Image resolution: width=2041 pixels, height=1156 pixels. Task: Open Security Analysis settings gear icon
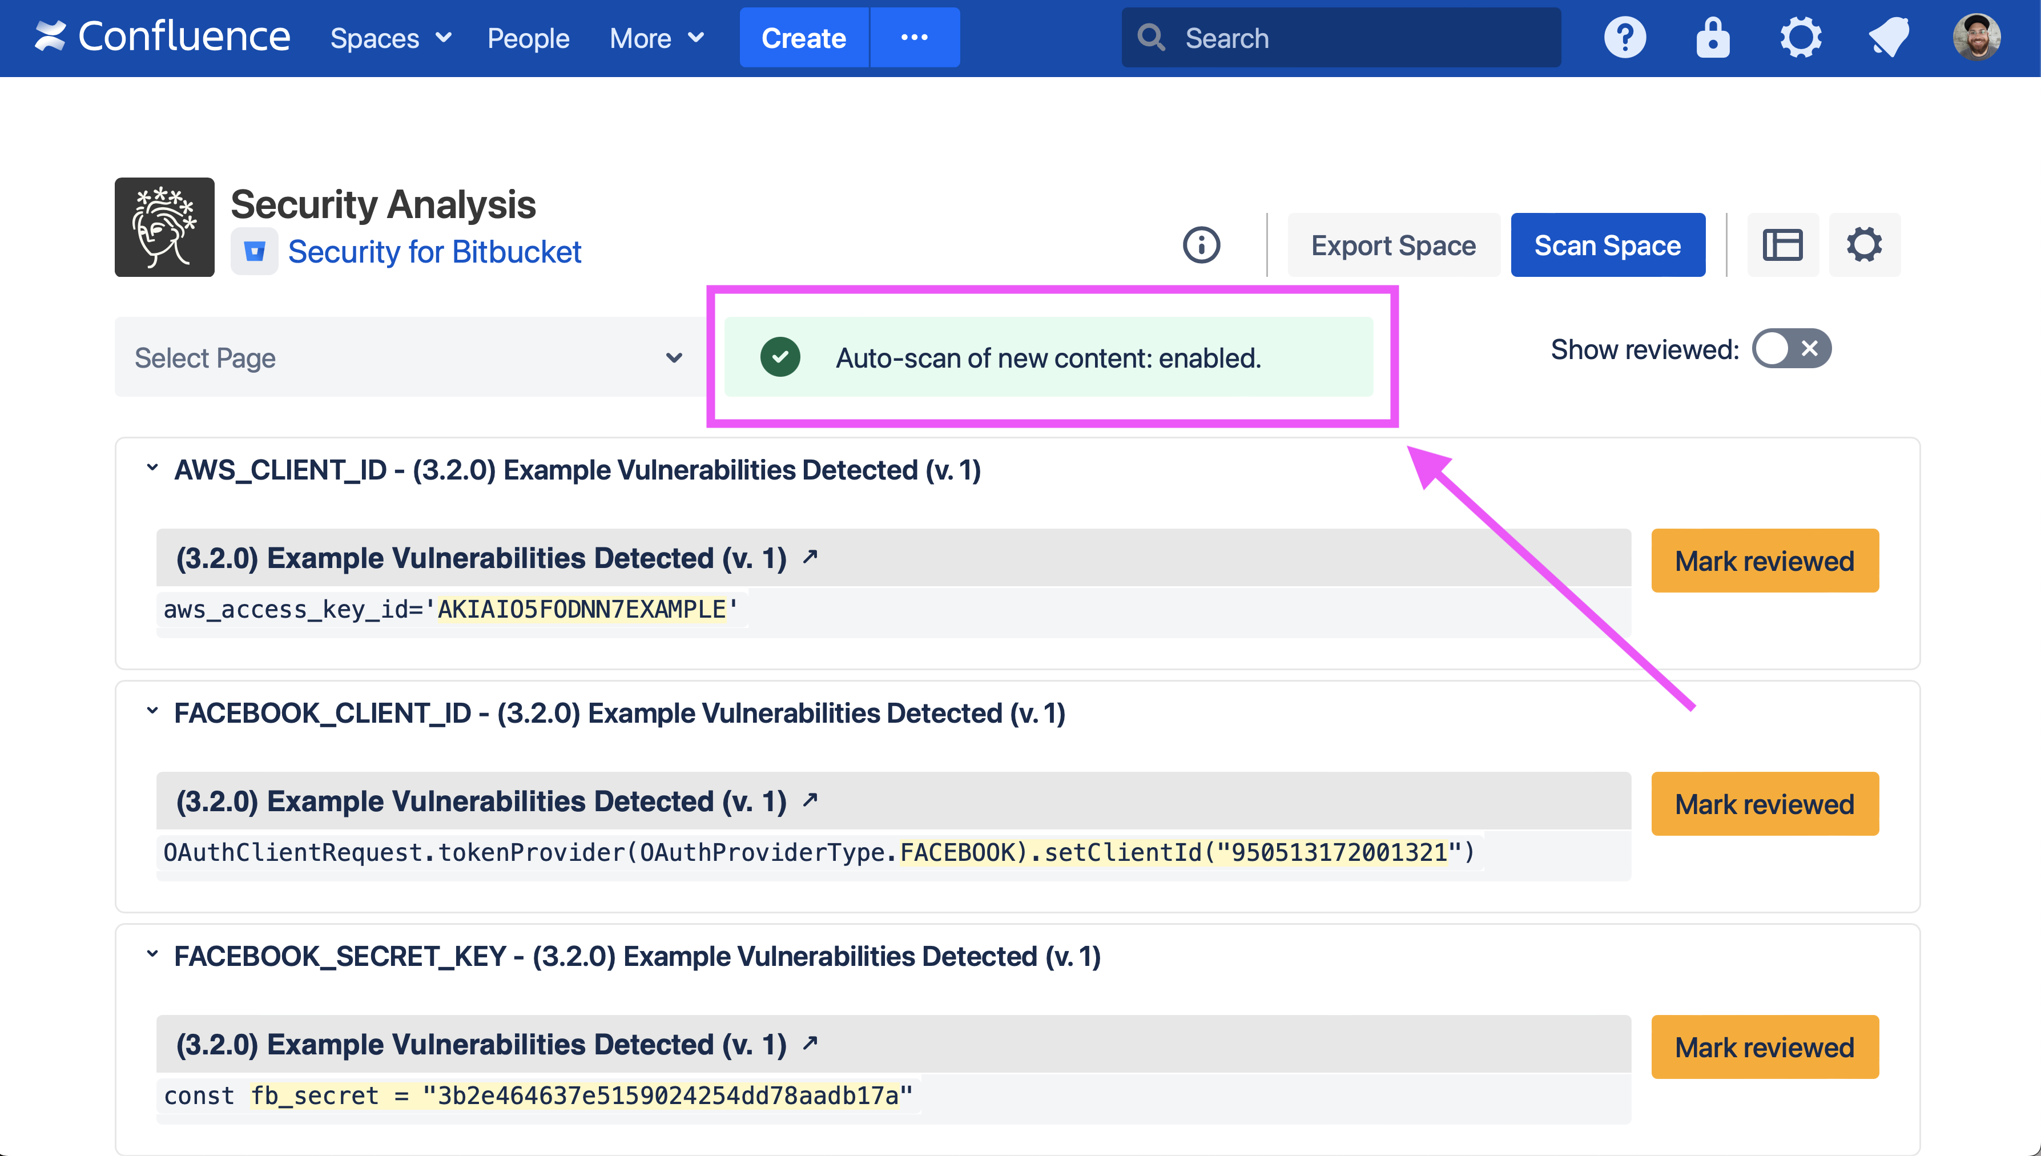(x=1864, y=245)
